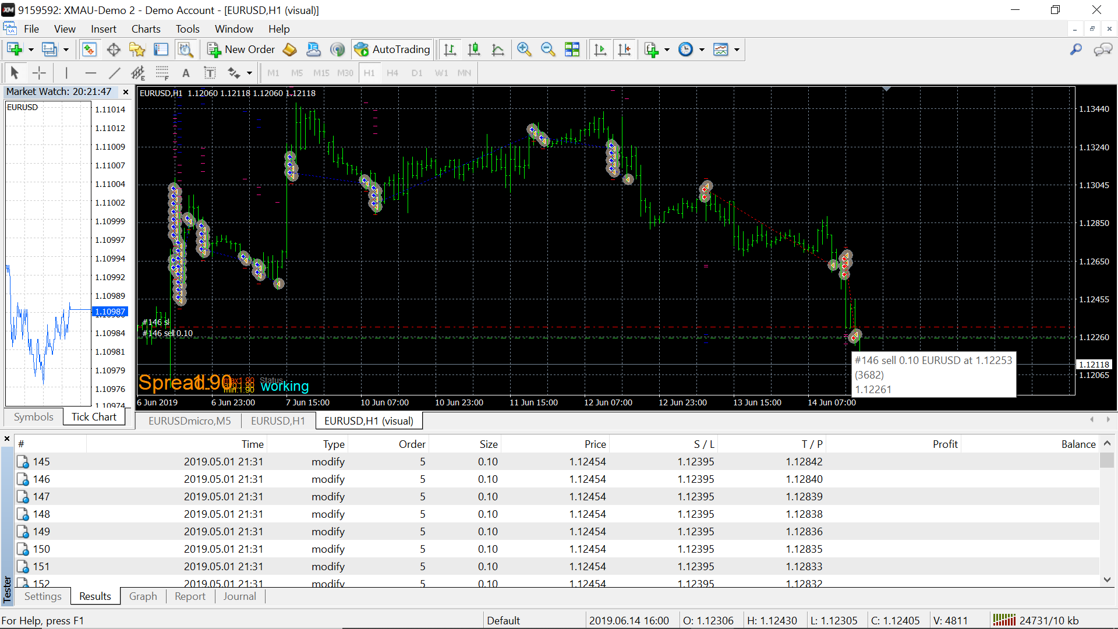Select the Cursor arrow tool
This screenshot has height=629, width=1118.
pyautogui.click(x=15, y=73)
